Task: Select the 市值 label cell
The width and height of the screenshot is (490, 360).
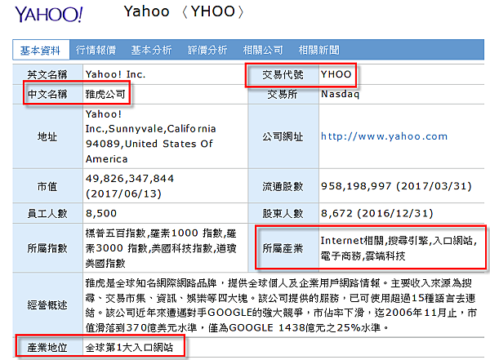Action: pyautogui.click(x=47, y=186)
